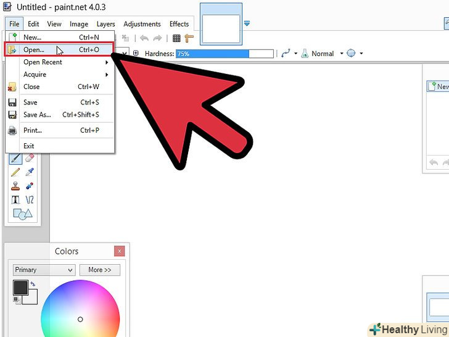Screen dimensions: 449x337
Task: Open the Image menu
Action: pyautogui.click(x=79, y=24)
